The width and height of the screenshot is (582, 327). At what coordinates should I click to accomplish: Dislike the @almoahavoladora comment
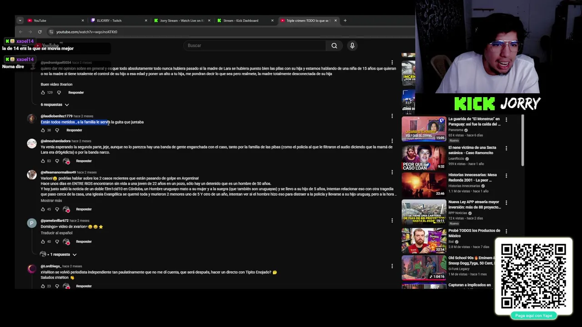[57, 161]
